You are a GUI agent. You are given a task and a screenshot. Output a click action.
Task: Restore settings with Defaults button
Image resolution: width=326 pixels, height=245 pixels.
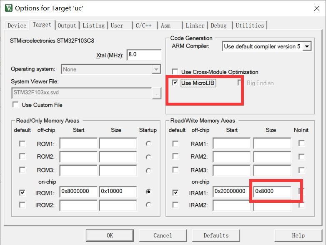[x=216, y=235]
